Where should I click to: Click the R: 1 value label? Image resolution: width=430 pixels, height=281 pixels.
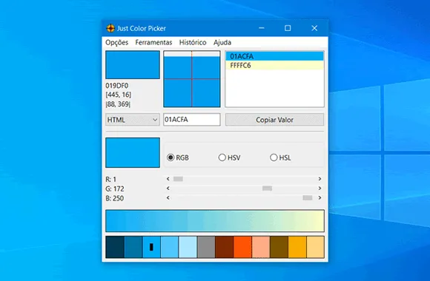point(110,179)
